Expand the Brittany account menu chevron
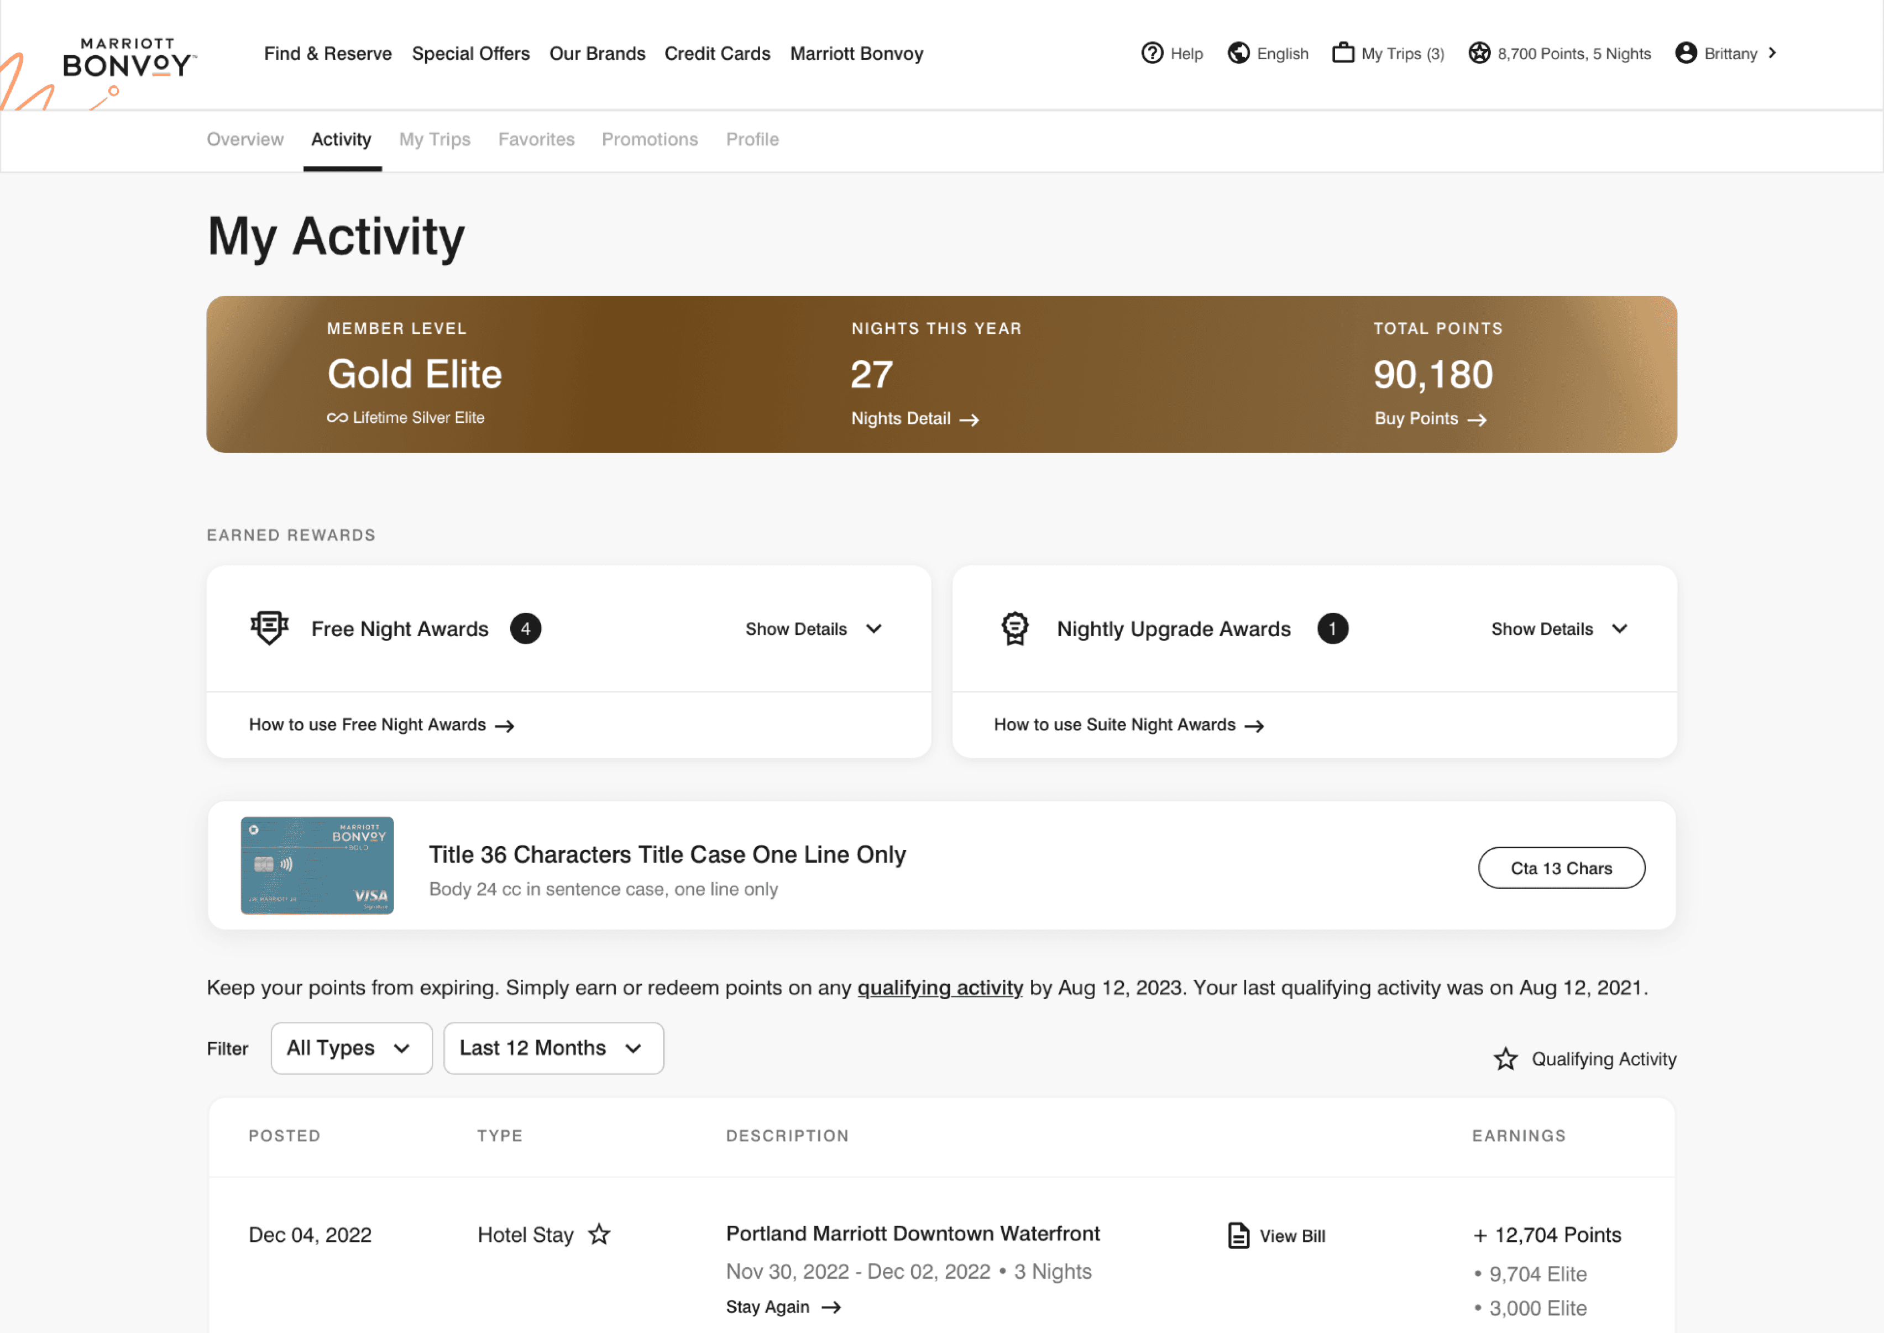 pos(1772,54)
